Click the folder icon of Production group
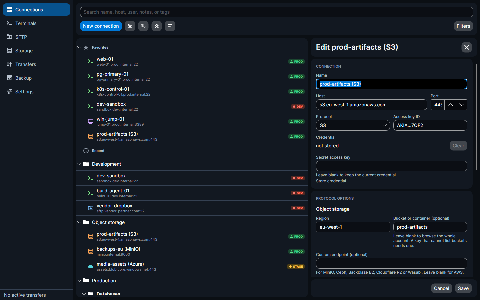This screenshot has width=480, height=300. [x=86, y=280]
